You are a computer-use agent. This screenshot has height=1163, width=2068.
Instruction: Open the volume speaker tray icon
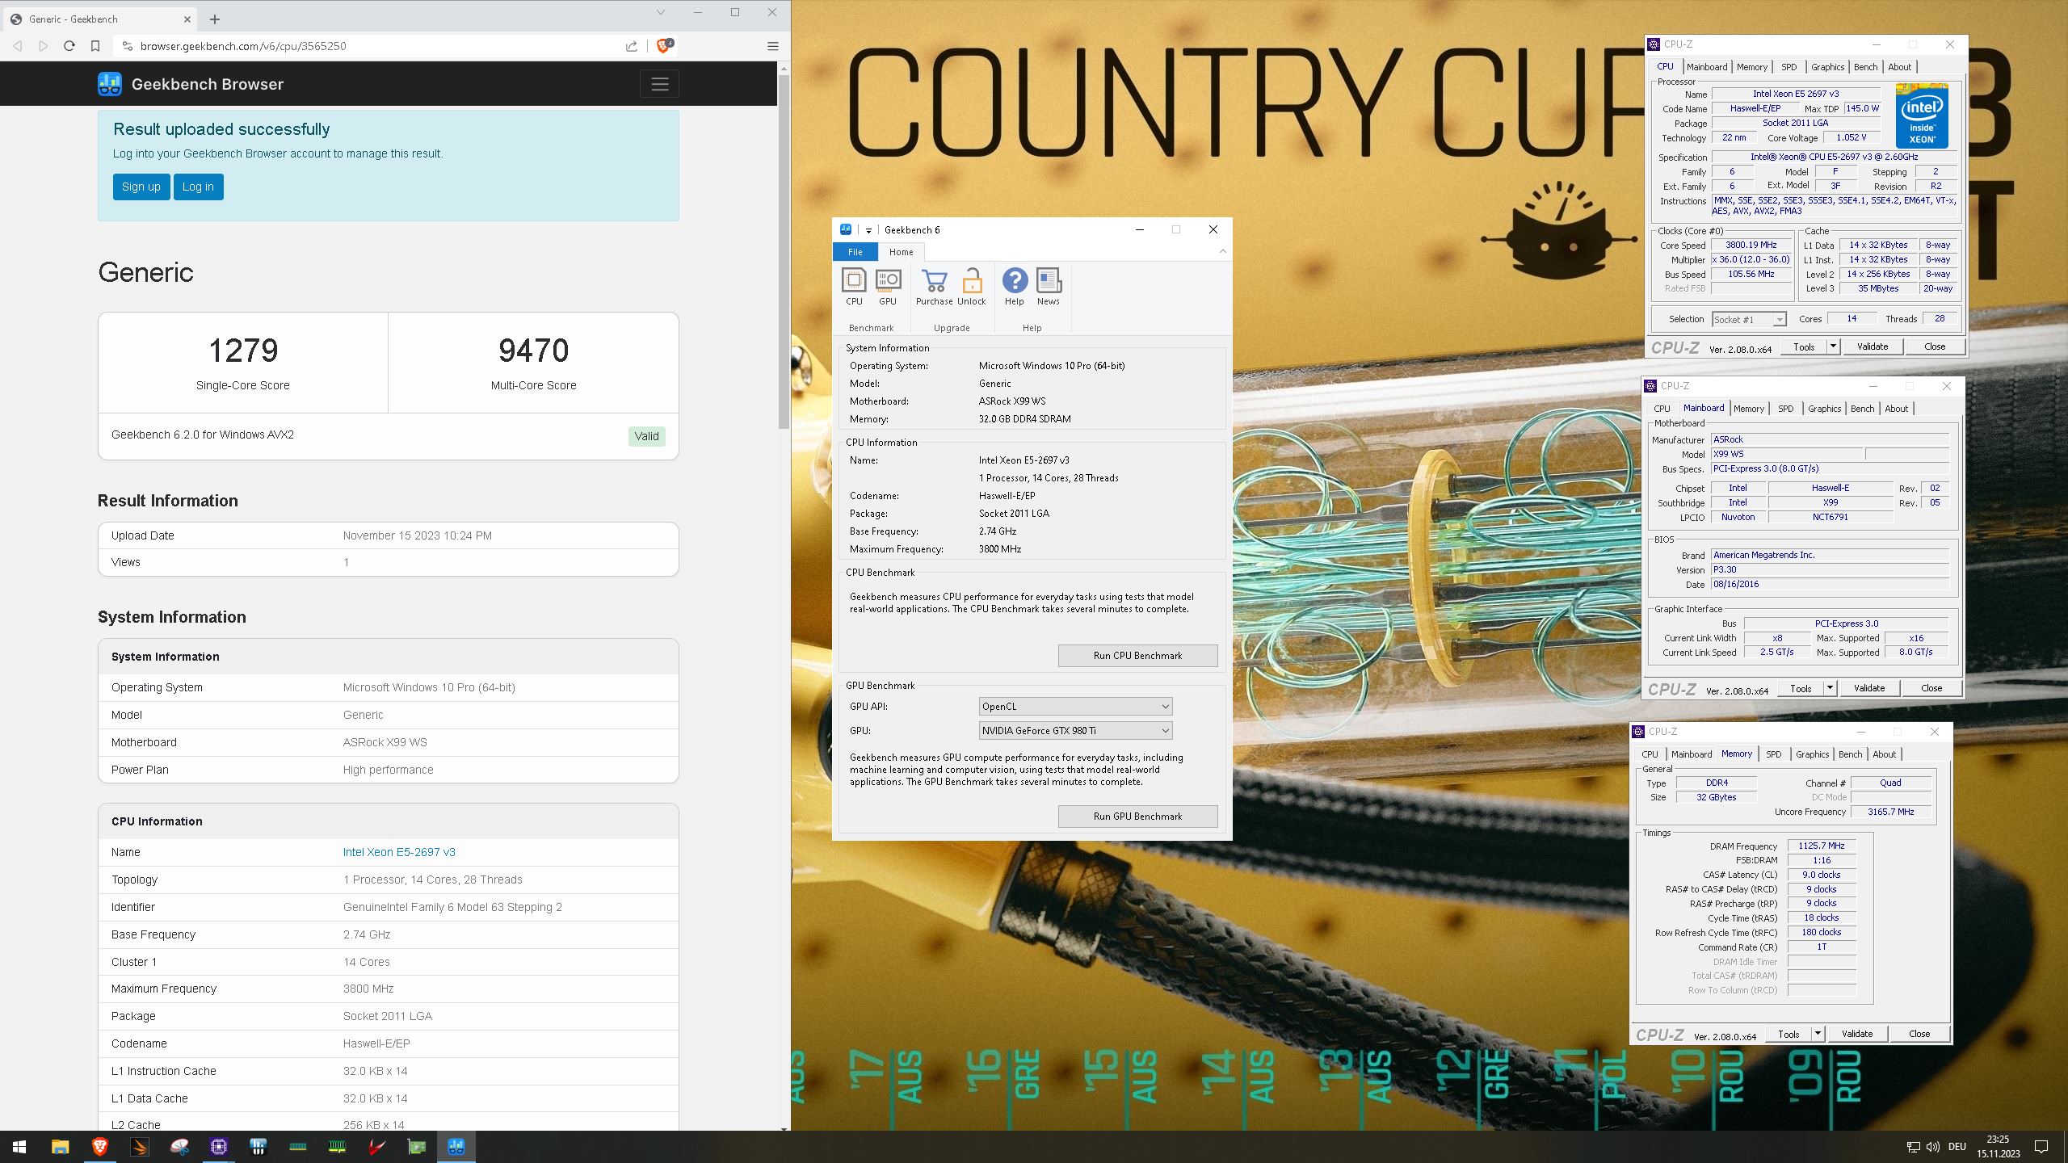[x=1932, y=1147]
